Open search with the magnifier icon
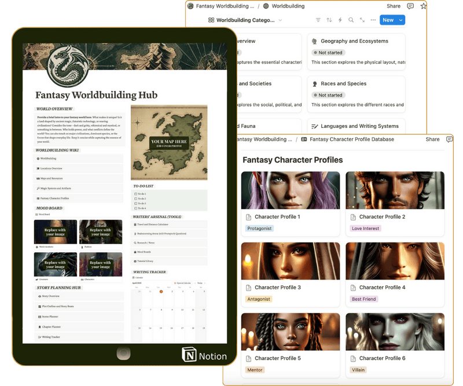The height and width of the screenshot is (386, 463). point(351,20)
